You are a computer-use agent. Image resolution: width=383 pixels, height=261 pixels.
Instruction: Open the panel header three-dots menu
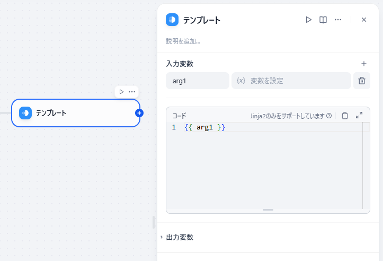(338, 20)
